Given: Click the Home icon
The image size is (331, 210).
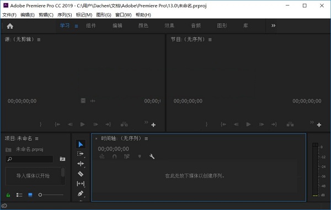Looking at the screenshot, I should pyautogui.click(x=10, y=26).
